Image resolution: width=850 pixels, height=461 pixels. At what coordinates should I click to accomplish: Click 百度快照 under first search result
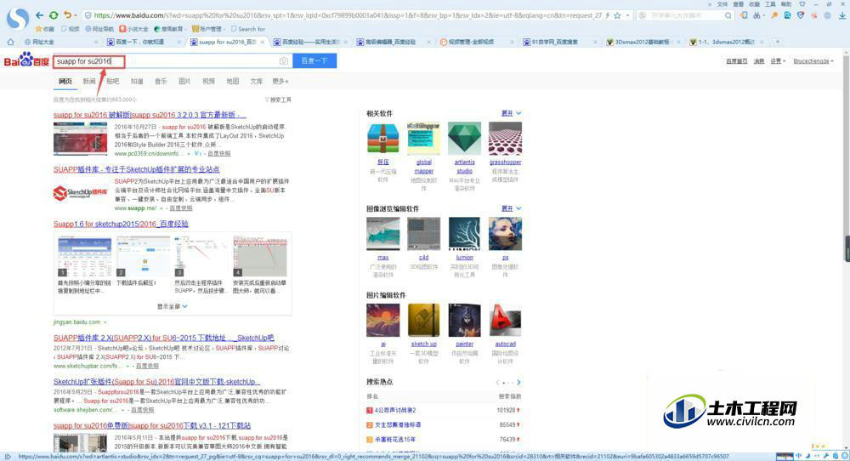pos(219,153)
